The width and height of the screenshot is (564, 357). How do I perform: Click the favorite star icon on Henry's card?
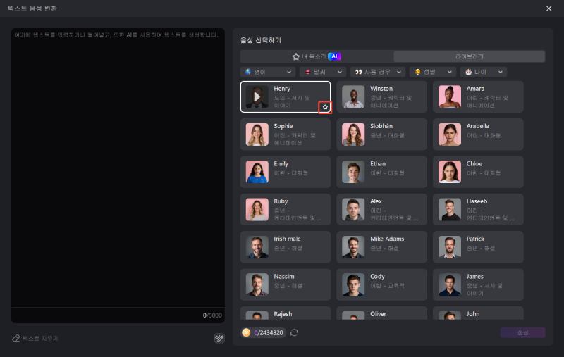pos(325,107)
